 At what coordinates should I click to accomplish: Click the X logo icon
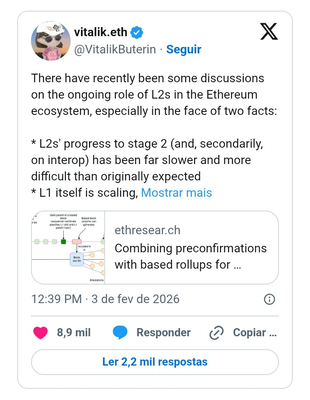tap(269, 31)
